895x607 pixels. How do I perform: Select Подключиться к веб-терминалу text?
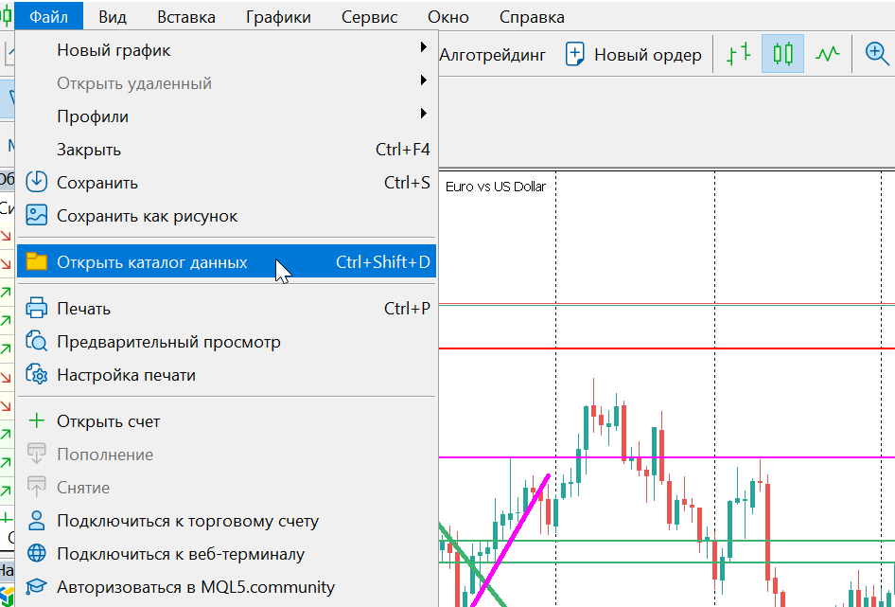point(181,554)
